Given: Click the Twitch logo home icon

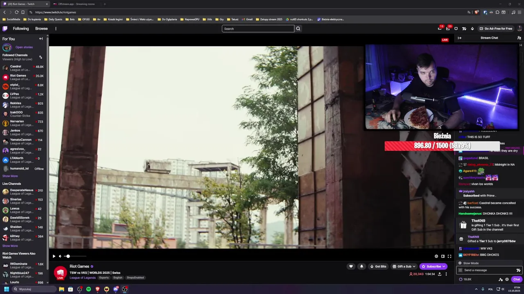Looking at the screenshot, I should (x=5, y=29).
